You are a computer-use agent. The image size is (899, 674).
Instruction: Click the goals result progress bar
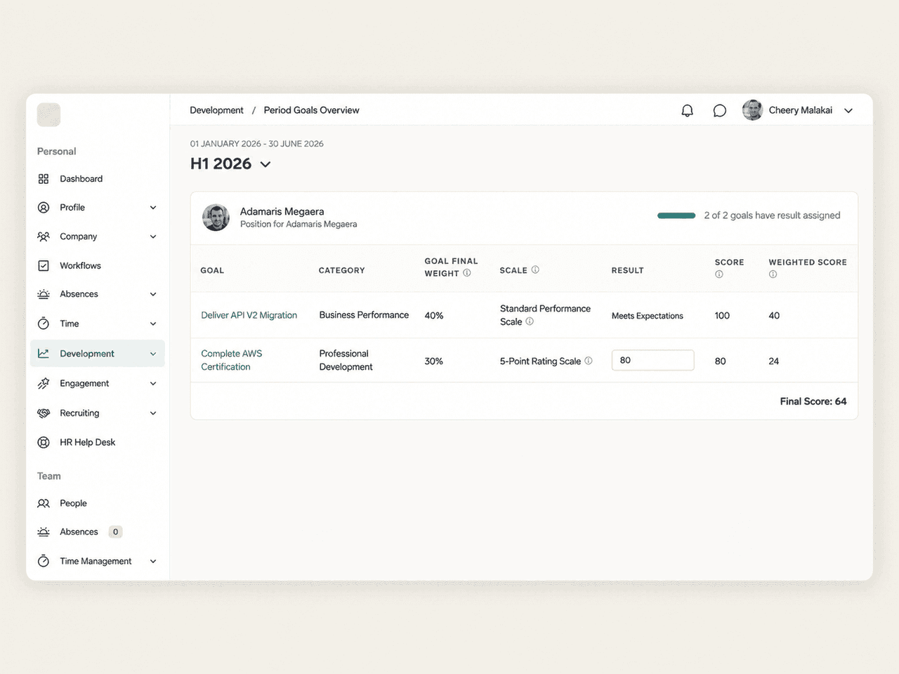coord(676,216)
